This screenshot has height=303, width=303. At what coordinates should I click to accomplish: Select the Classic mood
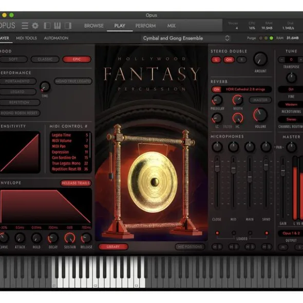[45, 59]
